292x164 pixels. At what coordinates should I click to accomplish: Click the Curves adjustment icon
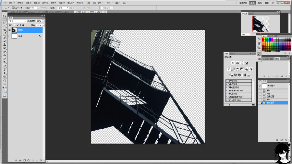(242, 63)
